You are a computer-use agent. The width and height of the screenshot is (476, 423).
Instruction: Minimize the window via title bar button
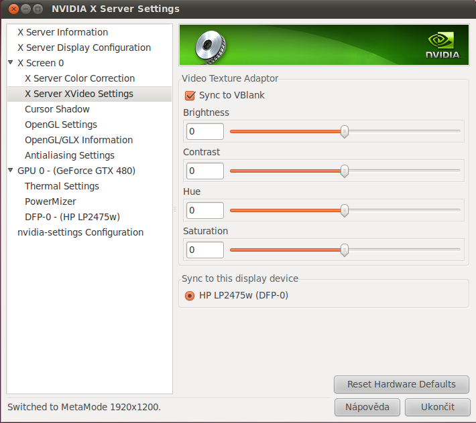25,9
